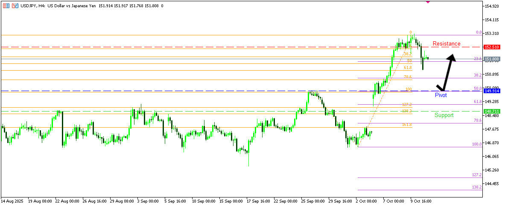Click the magenta chart shift triangle marker

tap(428, 2)
